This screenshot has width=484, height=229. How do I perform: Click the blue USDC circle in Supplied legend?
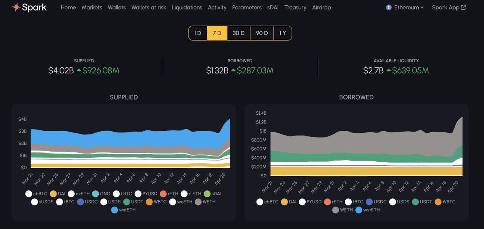pyautogui.click(x=81, y=202)
